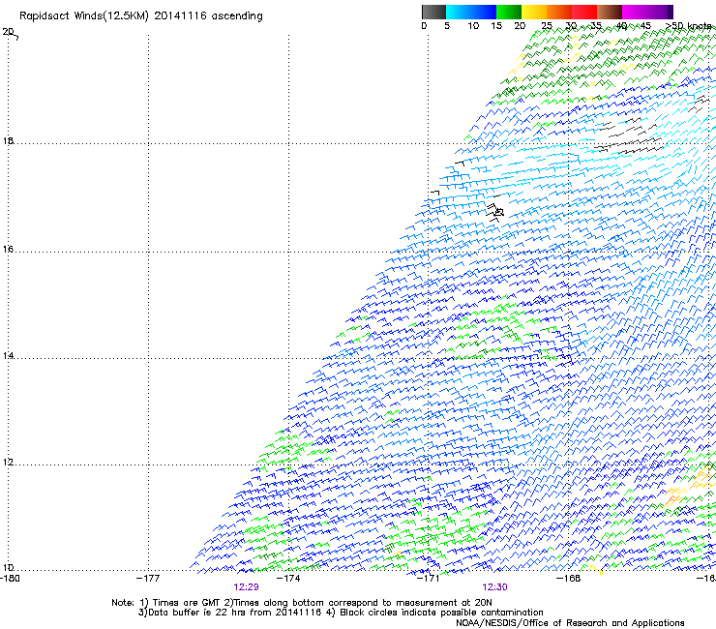Click the title 'Rapidsact Winds(12.5KM) 20141116 ascending'
716x629 pixels.
click(x=141, y=16)
